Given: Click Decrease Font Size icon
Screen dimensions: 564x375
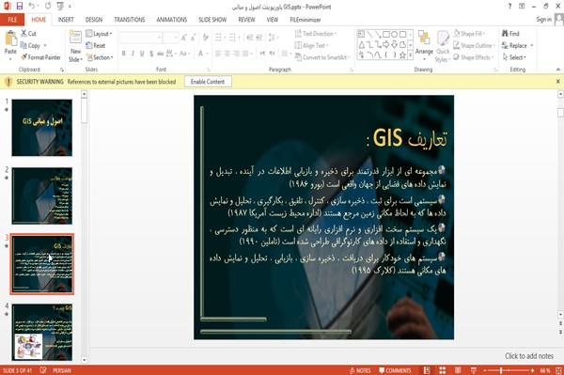Looking at the screenshot, I should click(x=194, y=38).
